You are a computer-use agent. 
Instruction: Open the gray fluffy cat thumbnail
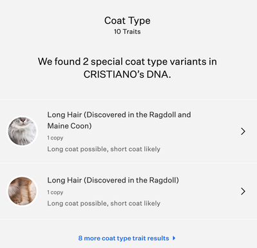click(22, 131)
